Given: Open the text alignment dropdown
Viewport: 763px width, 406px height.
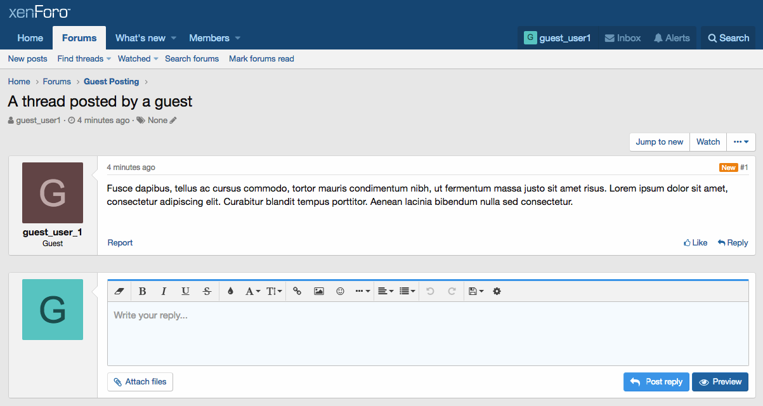Looking at the screenshot, I should point(385,291).
